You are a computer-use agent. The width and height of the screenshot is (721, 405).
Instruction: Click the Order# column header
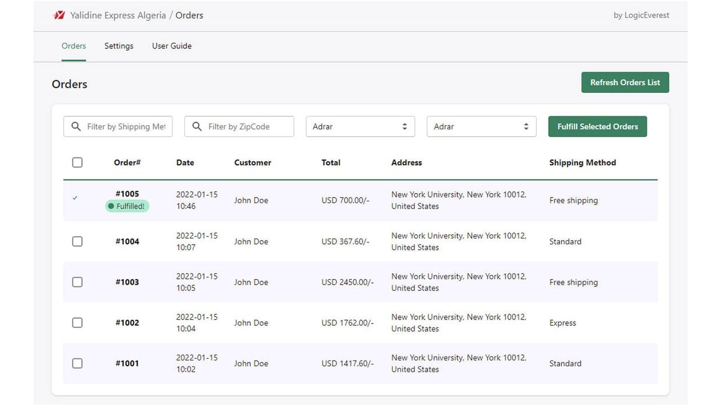(127, 163)
